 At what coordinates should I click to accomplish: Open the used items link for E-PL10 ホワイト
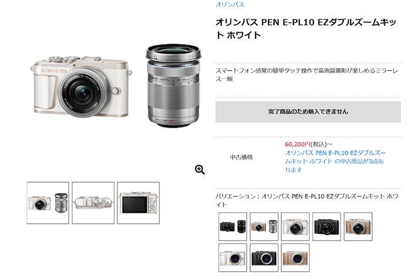(335, 161)
